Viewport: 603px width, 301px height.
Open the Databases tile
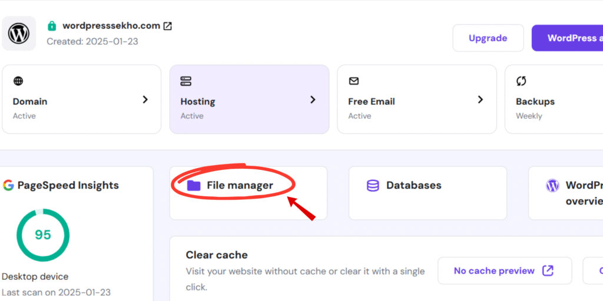[x=428, y=193]
